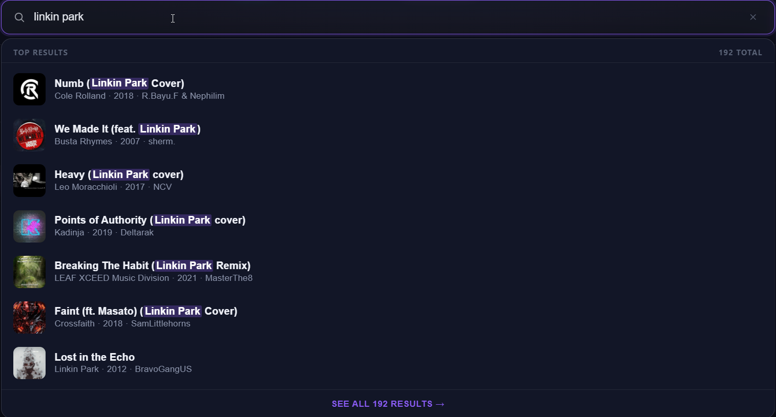This screenshot has height=417, width=776.
Task: Click LEAF XCEED Music Division subtitle
Action: click(x=154, y=278)
